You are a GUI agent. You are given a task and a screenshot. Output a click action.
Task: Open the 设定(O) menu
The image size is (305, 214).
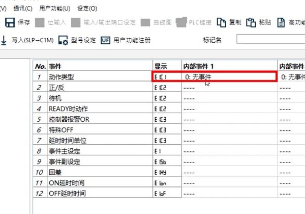(x=87, y=9)
